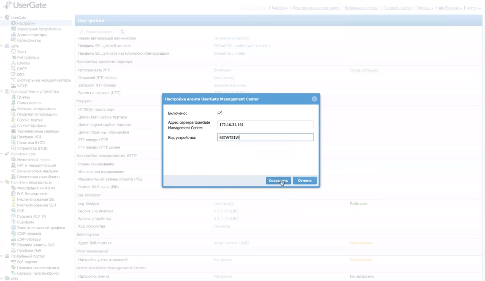The width and height of the screenshot is (485, 281).
Task: Expand the VPN tree node
Action: click(x=2, y=278)
